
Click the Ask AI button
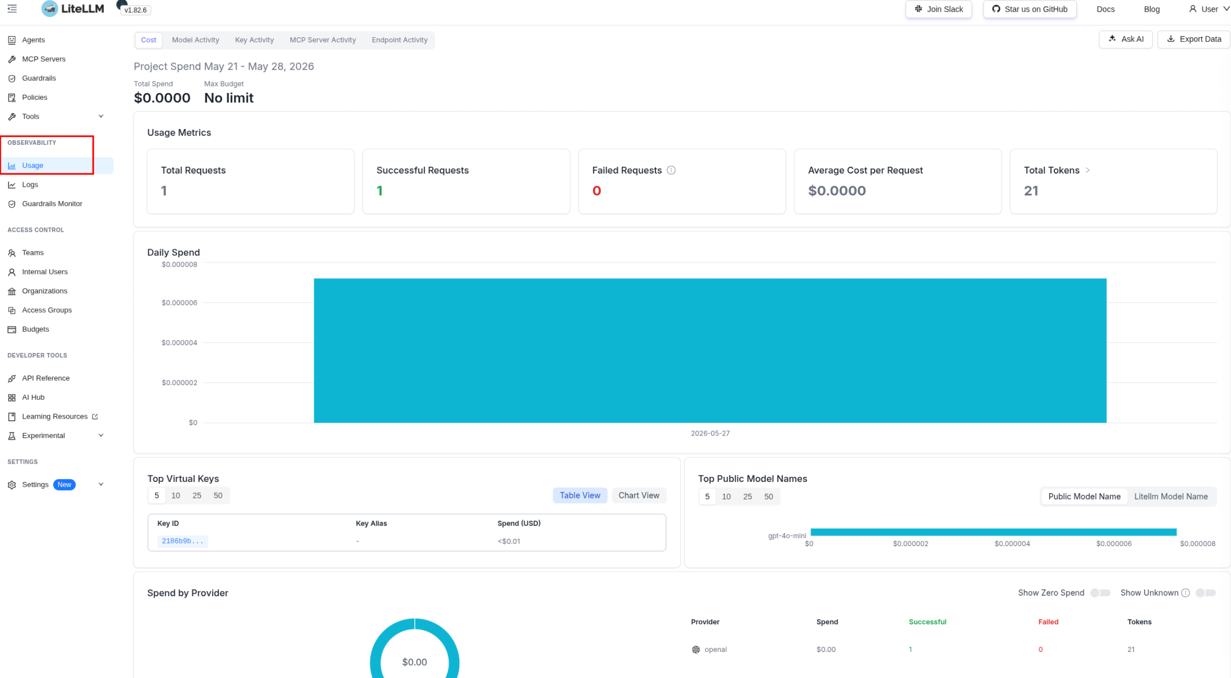1126,39
